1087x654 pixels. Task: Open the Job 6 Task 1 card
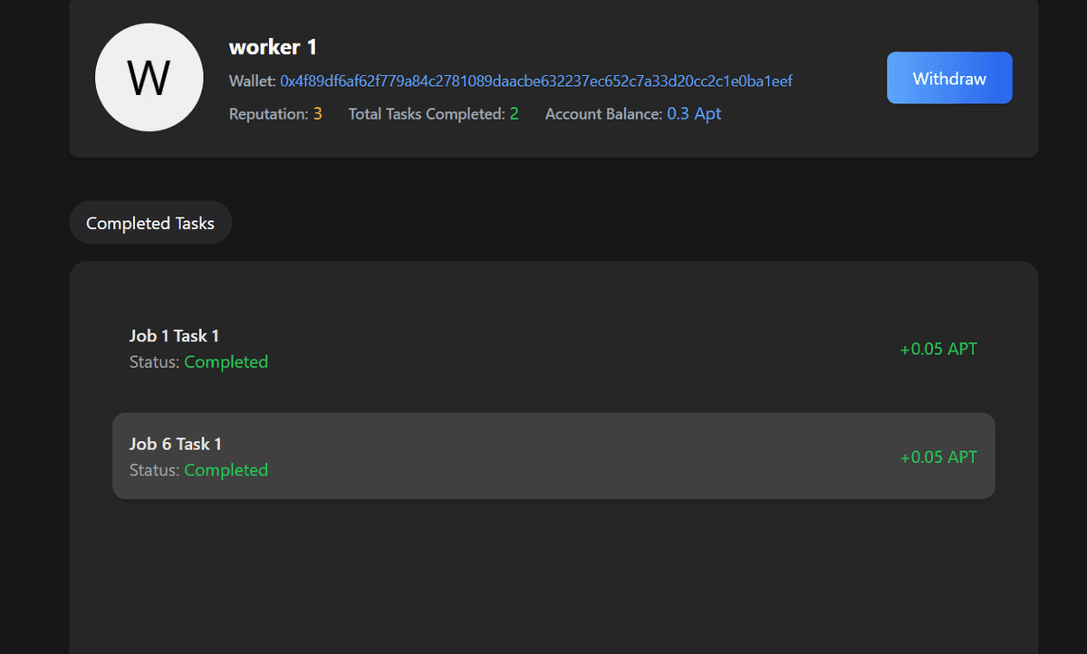pyautogui.click(x=553, y=456)
